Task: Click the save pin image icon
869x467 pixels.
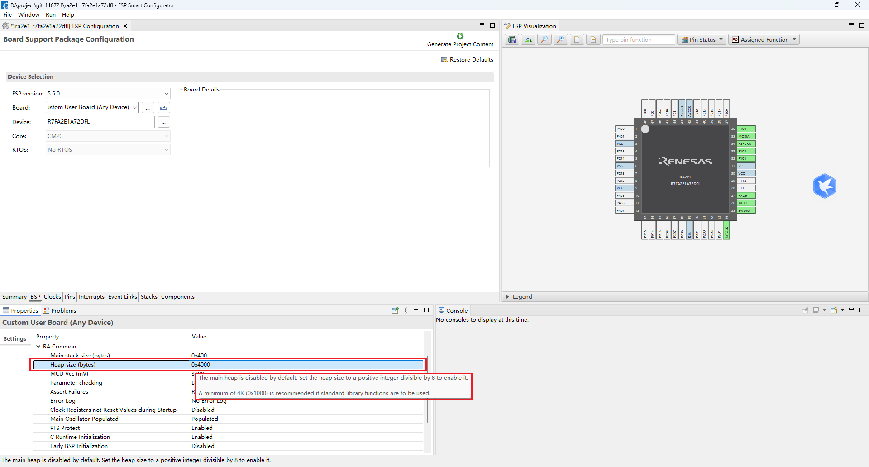Action: (x=512, y=40)
